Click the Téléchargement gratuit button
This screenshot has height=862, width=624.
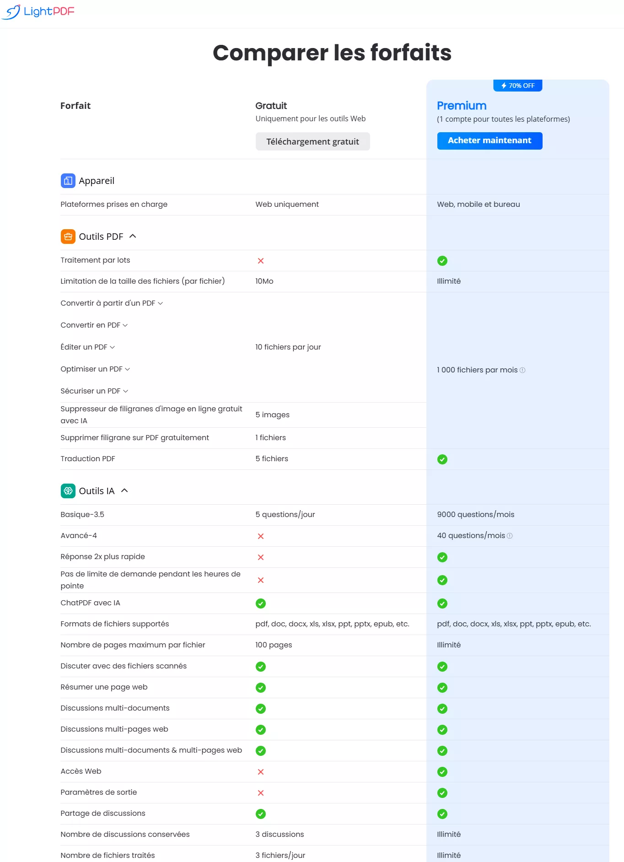tap(312, 141)
